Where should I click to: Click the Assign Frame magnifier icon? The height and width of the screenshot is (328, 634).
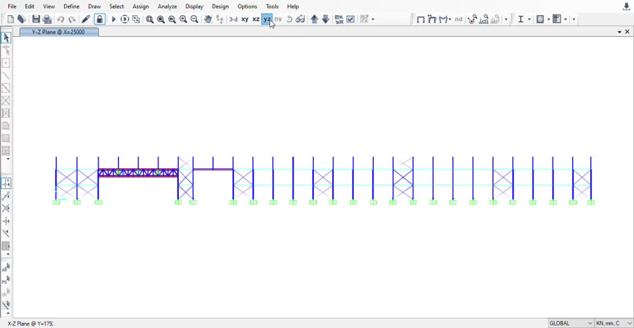coord(484,19)
